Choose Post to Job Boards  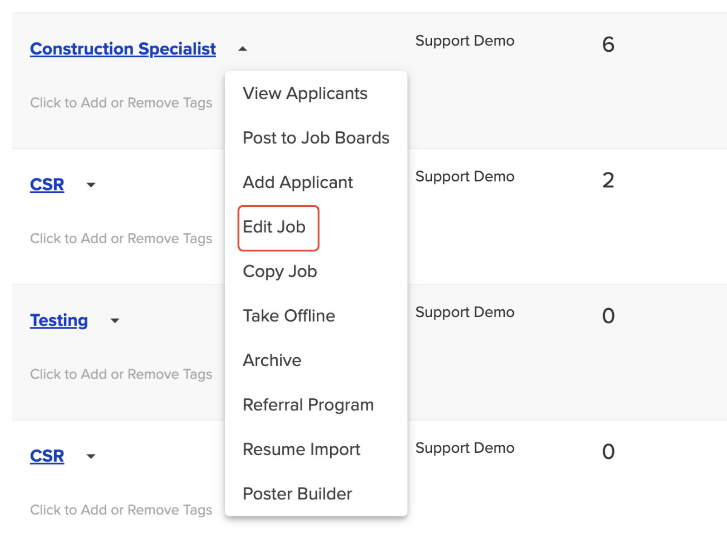tap(316, 138)
